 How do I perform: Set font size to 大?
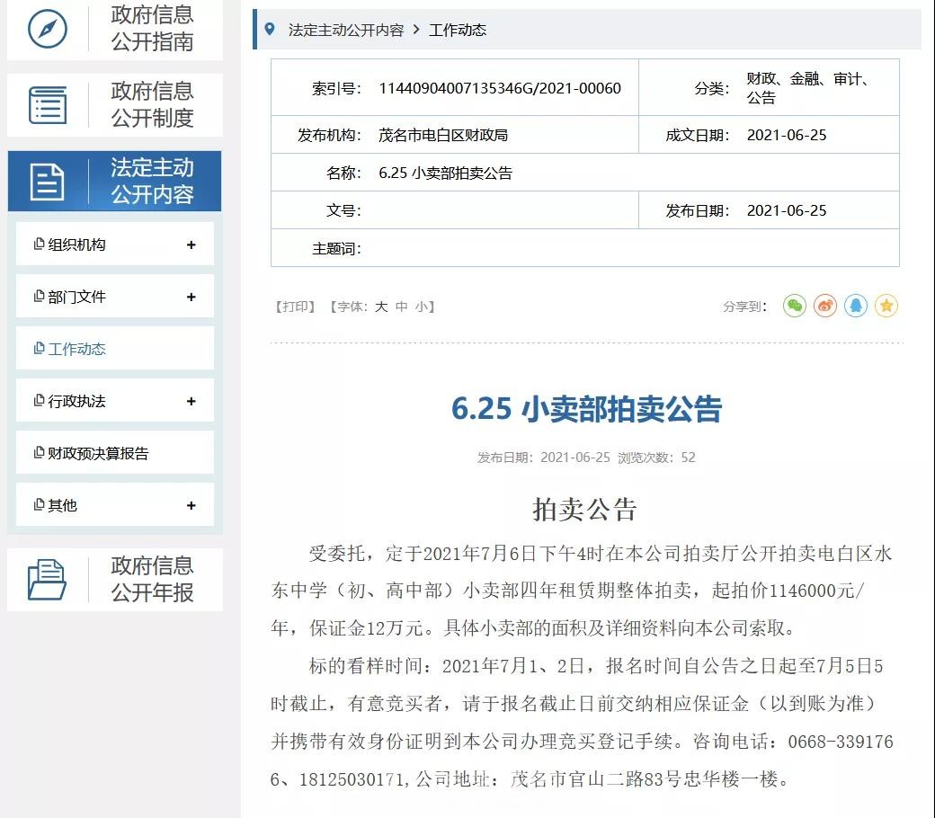tap(381, 307)
